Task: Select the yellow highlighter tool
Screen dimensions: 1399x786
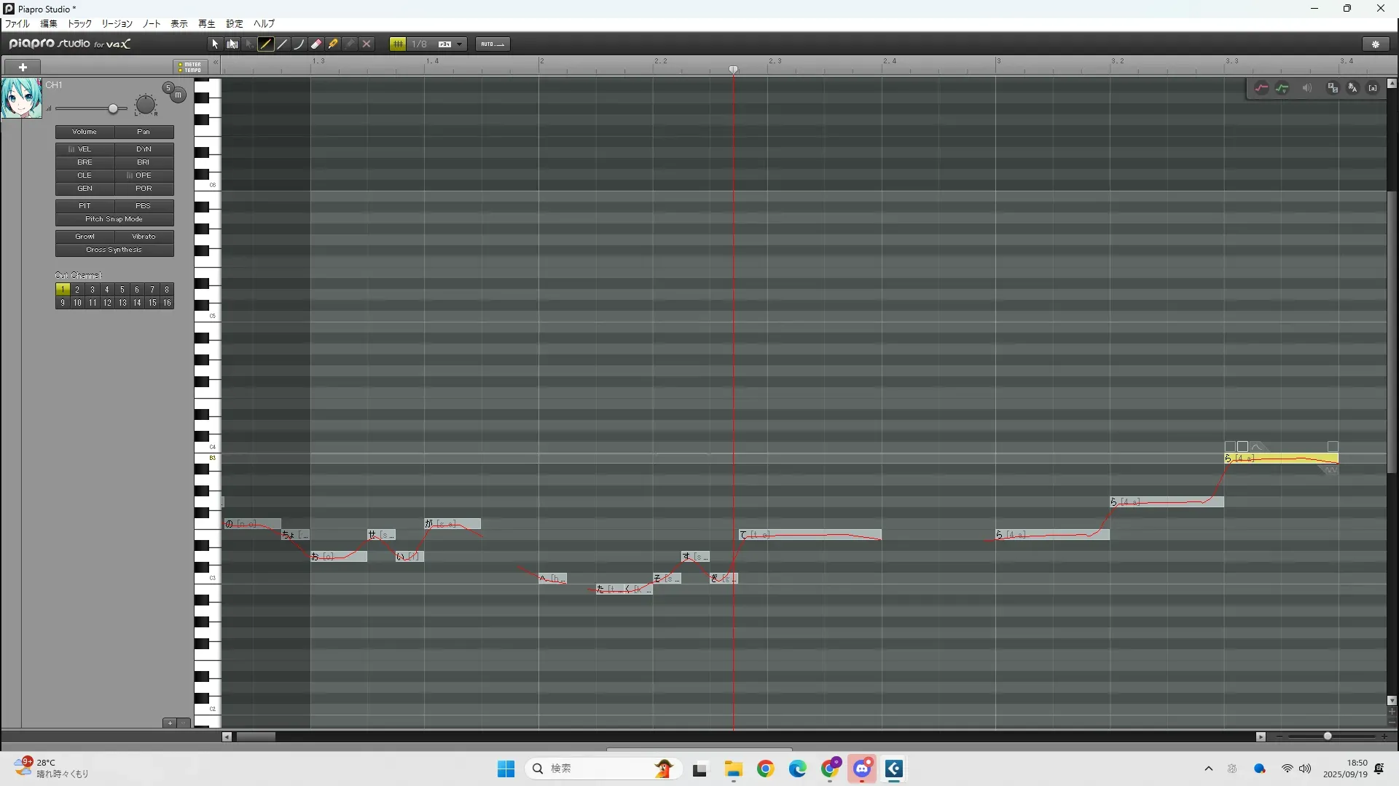Action: point(333,44)
